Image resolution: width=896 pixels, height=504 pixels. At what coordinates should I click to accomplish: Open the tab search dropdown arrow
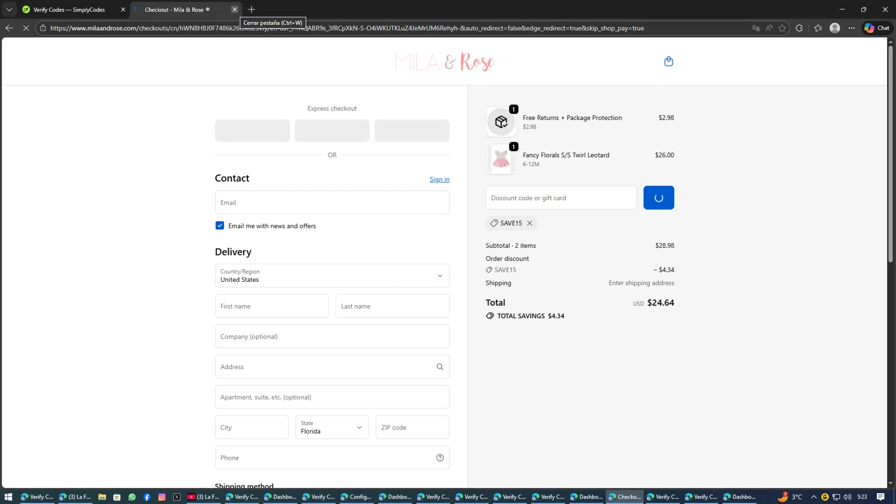tap(9, 10)
